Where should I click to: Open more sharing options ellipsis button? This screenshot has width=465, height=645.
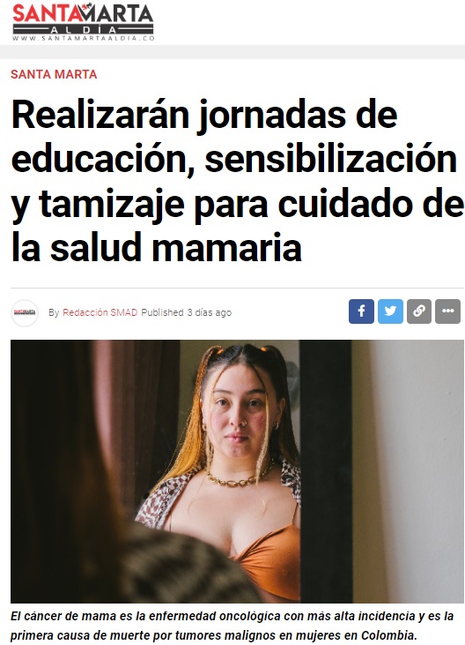pyautogui.click(x=447, y=311)
